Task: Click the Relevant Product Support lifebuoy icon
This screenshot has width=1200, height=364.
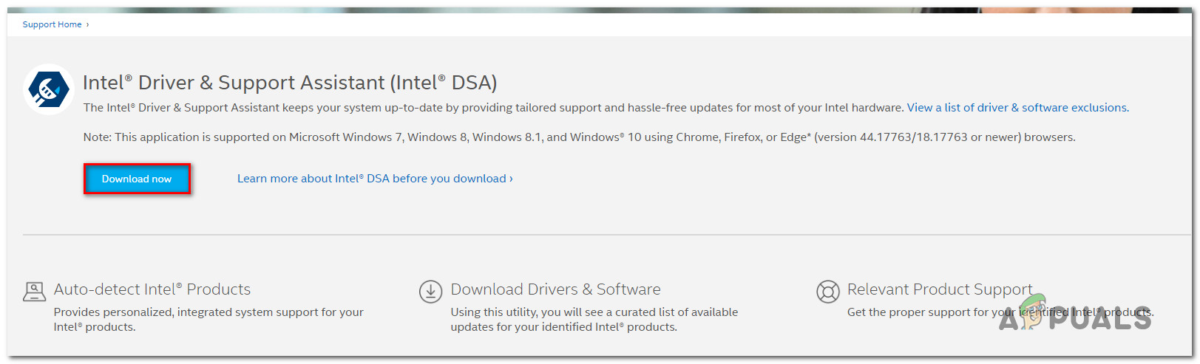Action: point(827,292)
